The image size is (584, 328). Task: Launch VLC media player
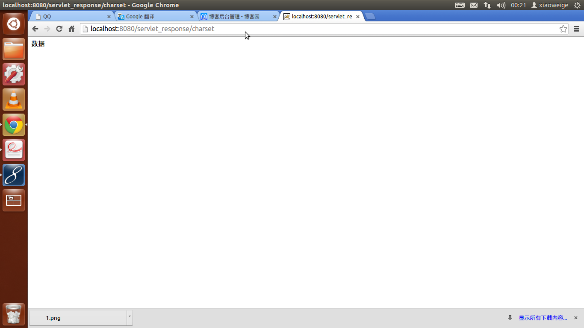pyautogui.click(x=14, y=100)
